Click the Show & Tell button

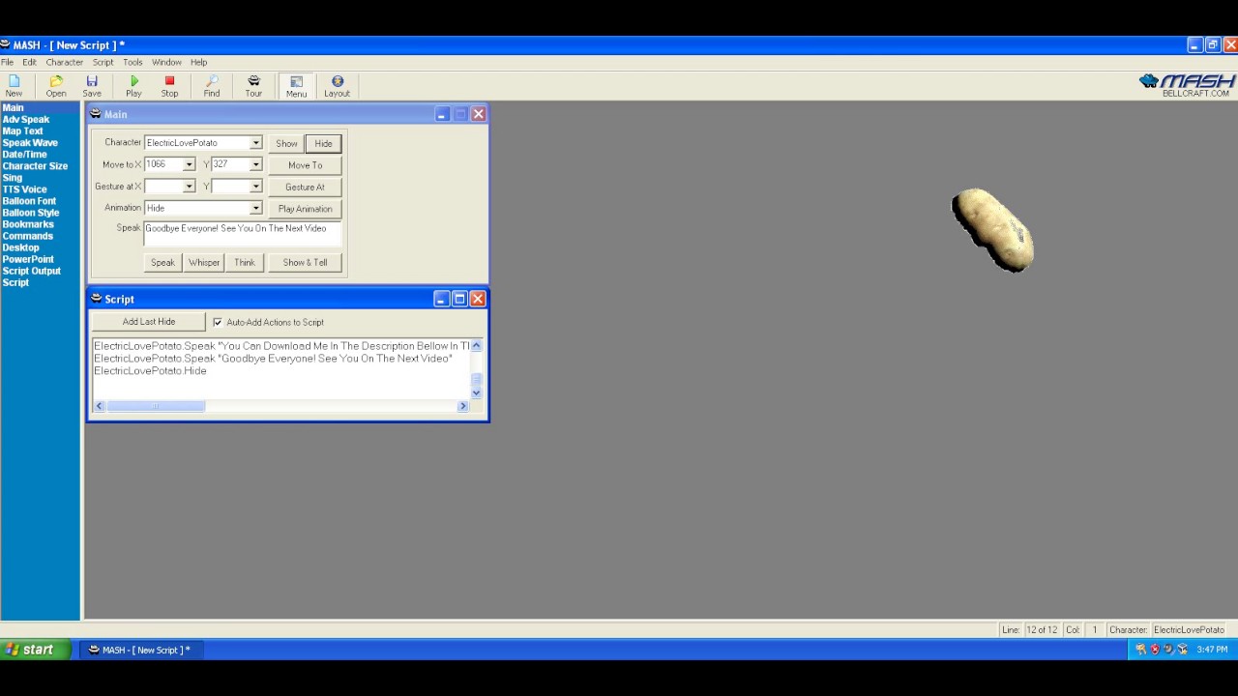click(305, 262)
